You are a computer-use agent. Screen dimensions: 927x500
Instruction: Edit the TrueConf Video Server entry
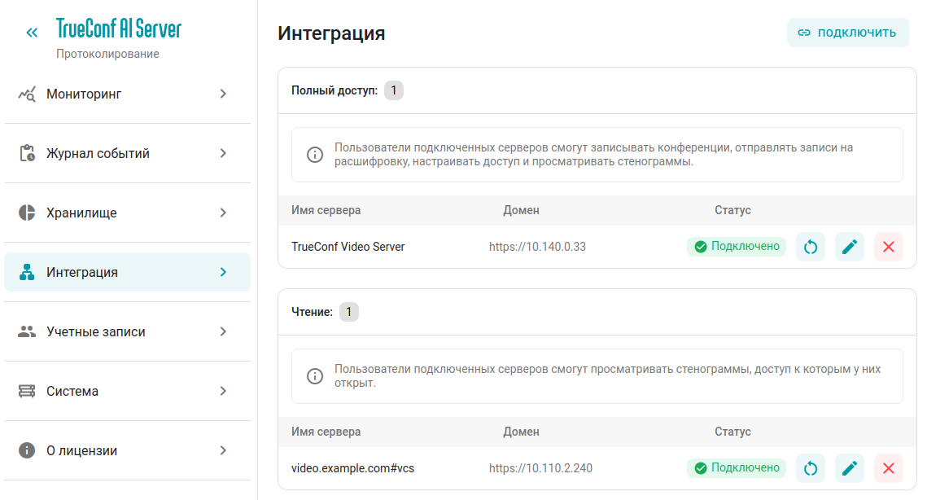(850, 247)
